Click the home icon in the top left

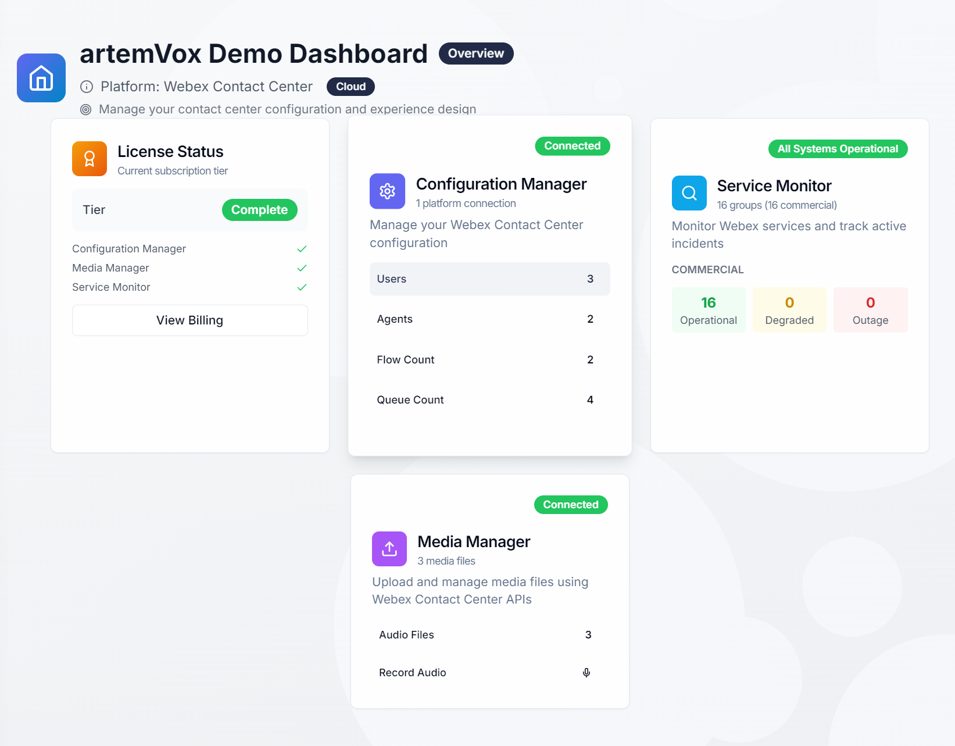click(41, 78)
